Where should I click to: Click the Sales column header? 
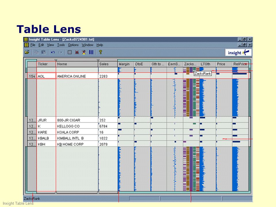click(x=108, y=64)
